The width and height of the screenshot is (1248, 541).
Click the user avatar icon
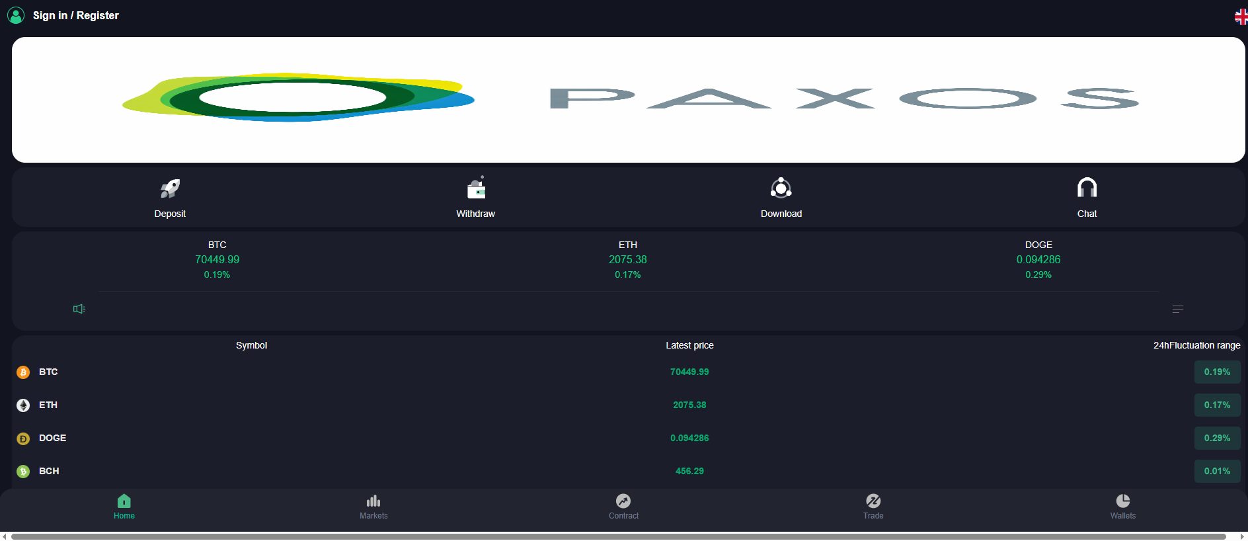point(16,15)
